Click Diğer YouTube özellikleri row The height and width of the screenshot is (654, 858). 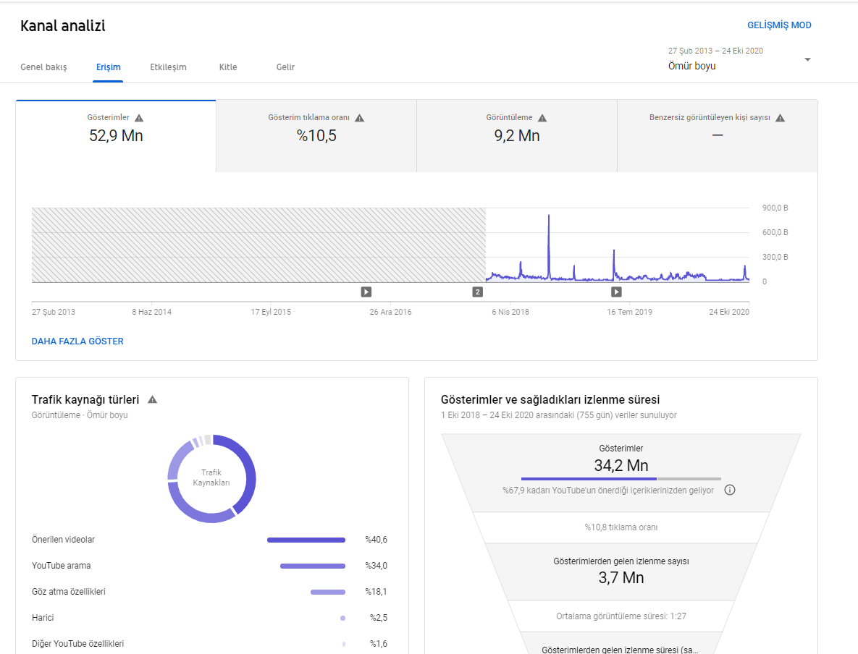[209, 644]
